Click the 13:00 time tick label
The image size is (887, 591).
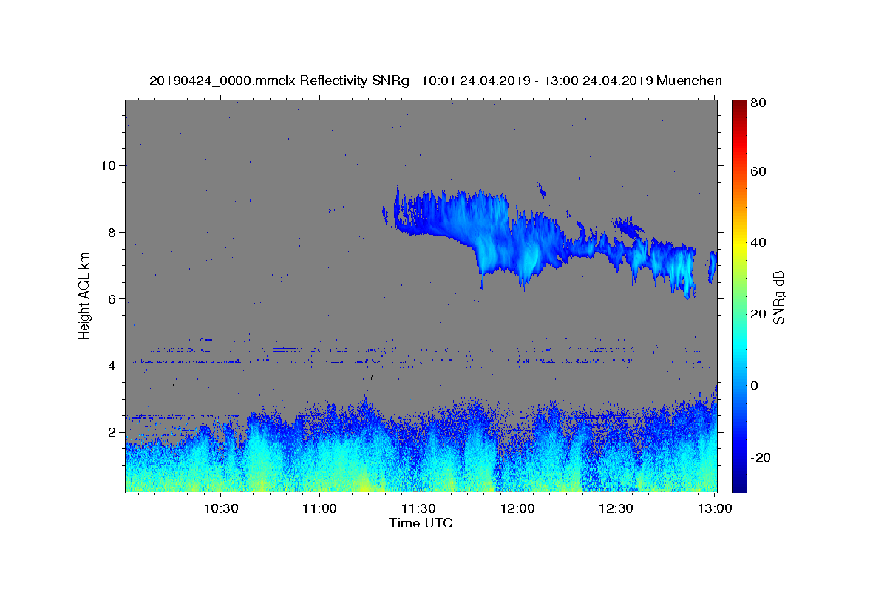715,508
